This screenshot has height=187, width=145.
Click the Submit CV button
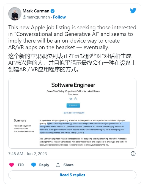pos(73,106)
